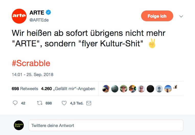Retweet using the arrows icon
Screen dimensions: 195x135
point(40,103)
